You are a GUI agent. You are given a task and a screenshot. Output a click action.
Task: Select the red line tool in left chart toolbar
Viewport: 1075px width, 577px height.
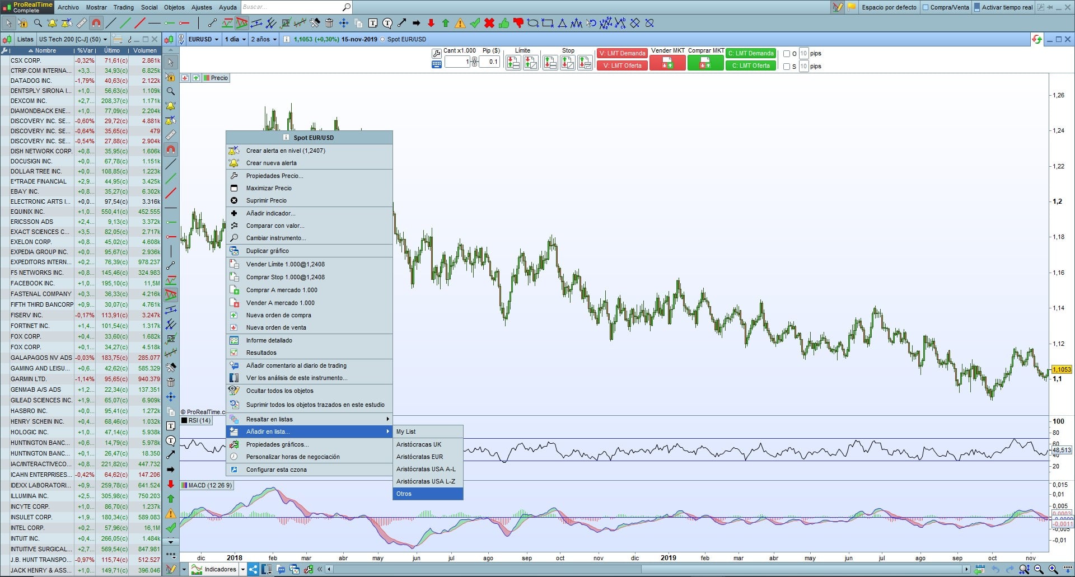click(171, 193)
